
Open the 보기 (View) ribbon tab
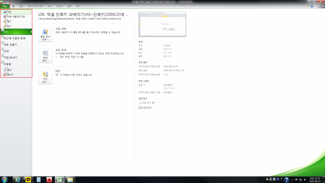pos(78,6)
